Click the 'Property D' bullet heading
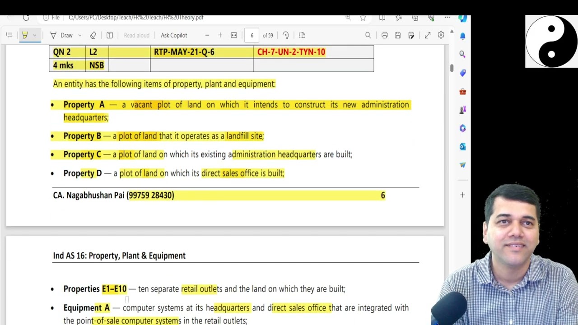Viewport: 578px width, 325px height. pos(83,173)
